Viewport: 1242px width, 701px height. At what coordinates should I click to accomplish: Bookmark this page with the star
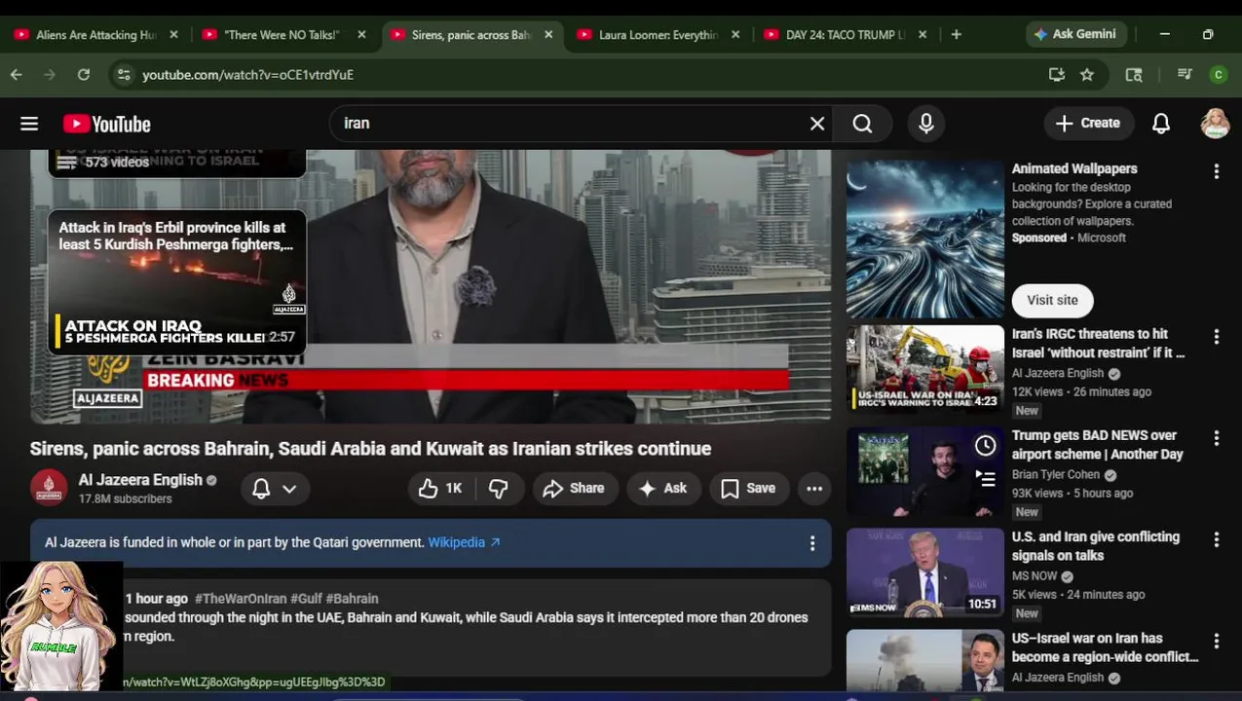click(x=1087, y=74)
